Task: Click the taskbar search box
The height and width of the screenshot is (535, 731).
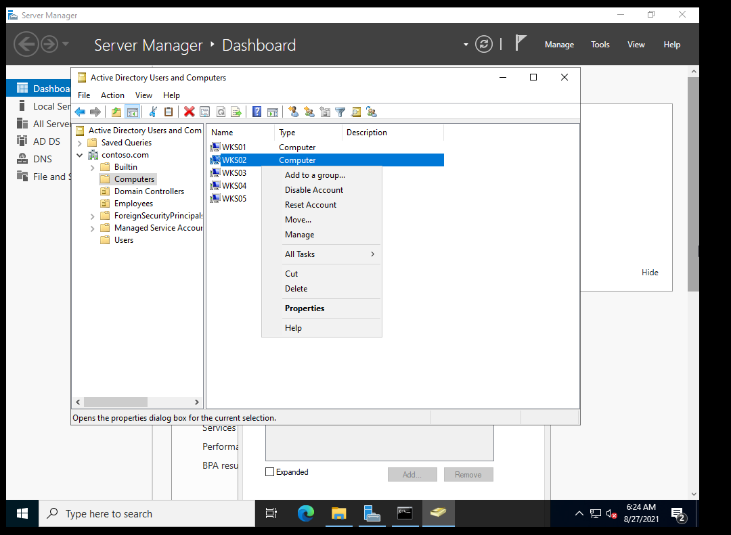Action: [147, 513]
